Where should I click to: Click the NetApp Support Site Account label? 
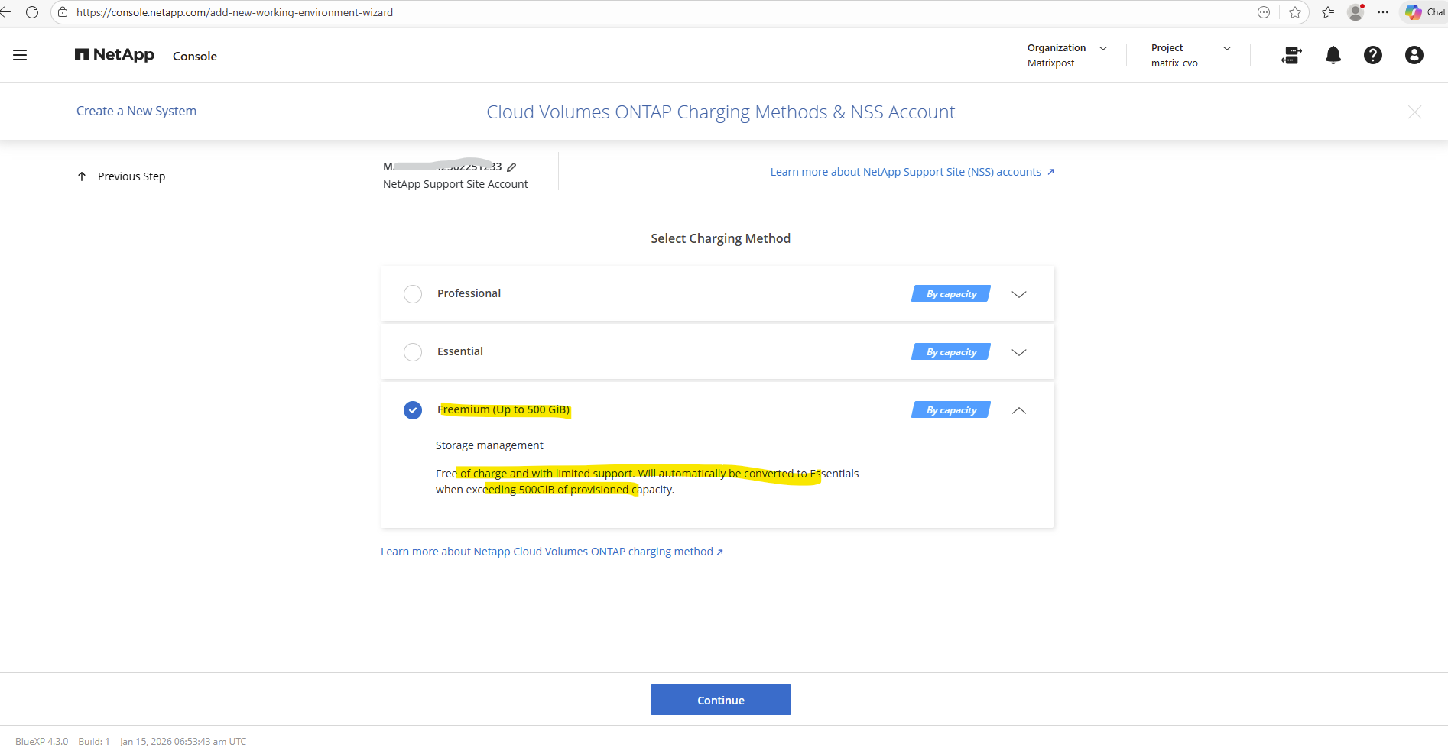[x=456, y=184]
